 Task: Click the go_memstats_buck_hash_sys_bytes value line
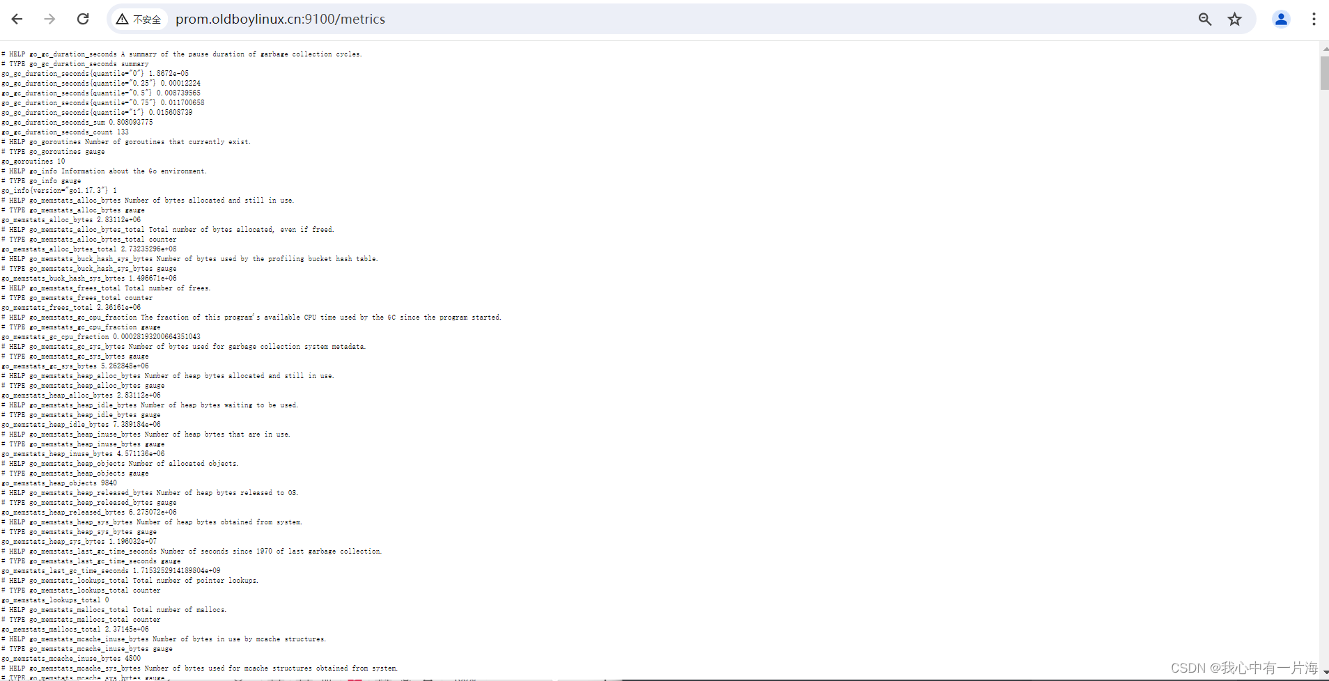tap(89, 278)
